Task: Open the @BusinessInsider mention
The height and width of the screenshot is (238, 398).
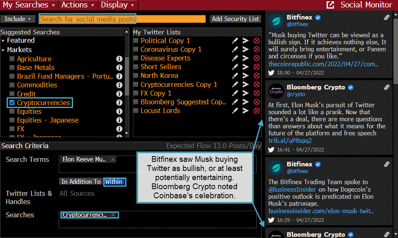Action: pyautogui.click(x=292, y=190)
